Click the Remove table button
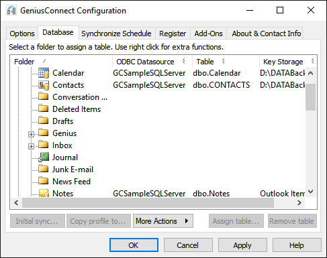The image size is (327, 258). pyautogui.click(x=292, y=221)
